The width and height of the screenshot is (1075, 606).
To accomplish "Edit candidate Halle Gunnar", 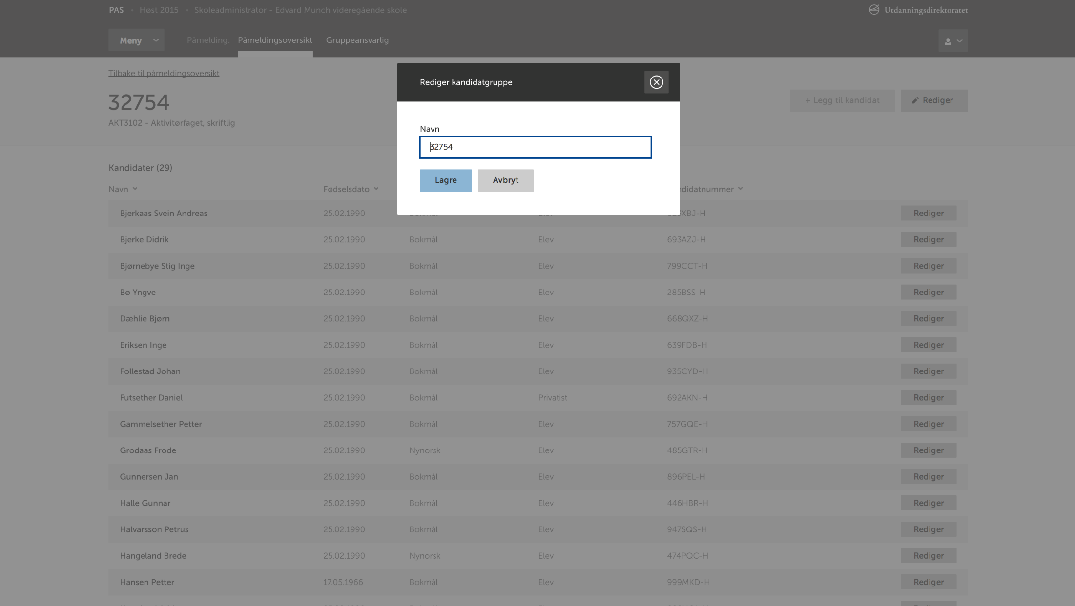I will pyautogui.click(x=928, y=503).
